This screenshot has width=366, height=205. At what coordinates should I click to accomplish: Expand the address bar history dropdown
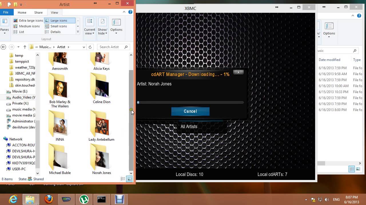pos(84,47)
